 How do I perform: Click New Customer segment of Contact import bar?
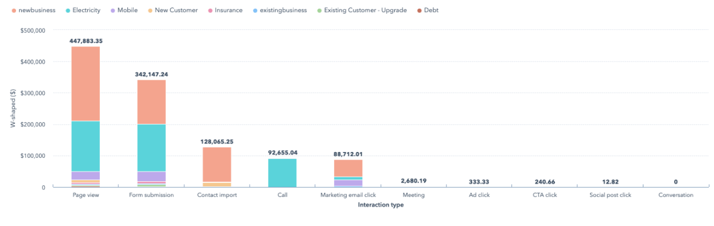(217, 185)
